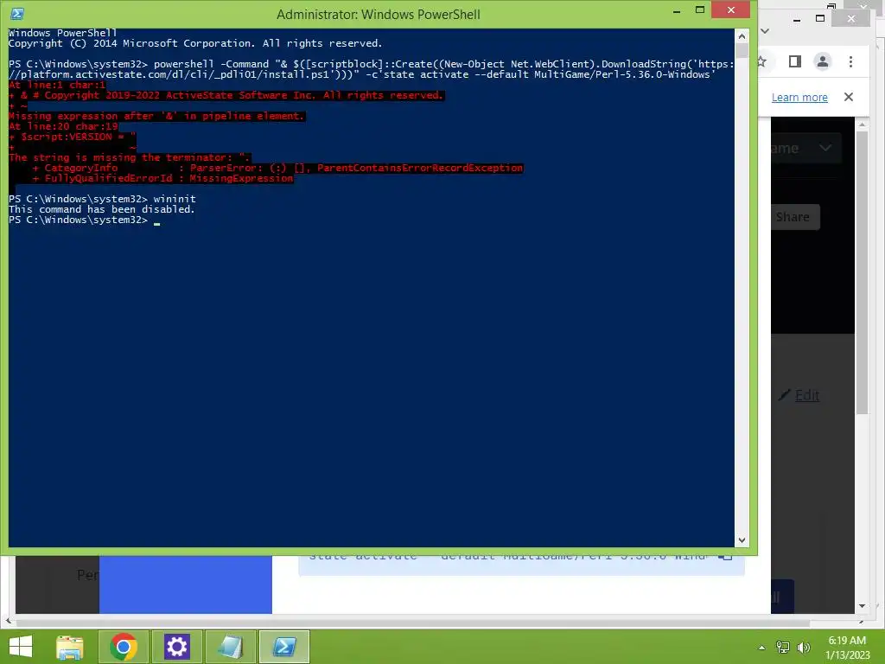Image resolution: width=885 pixels, height=664 pixels.
Task: Click Chrome vertical scrollbar thumb
Action: [862, 273]
